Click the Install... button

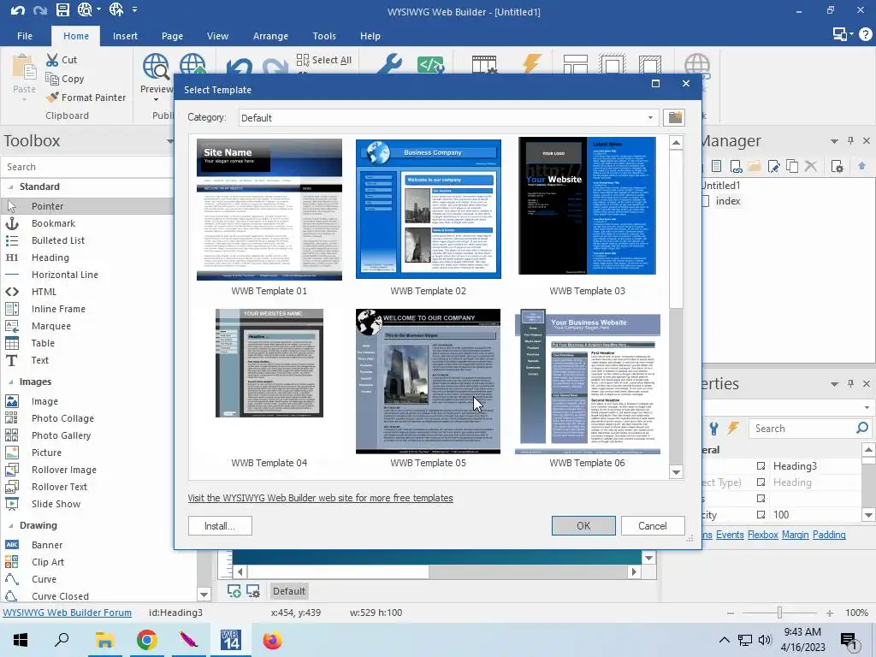220,526
